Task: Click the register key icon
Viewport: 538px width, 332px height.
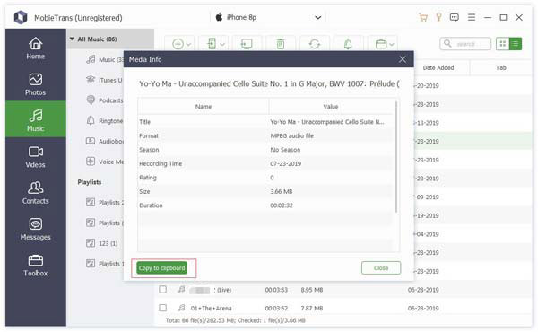Action: pyautogui.click(x=438, y=17)
